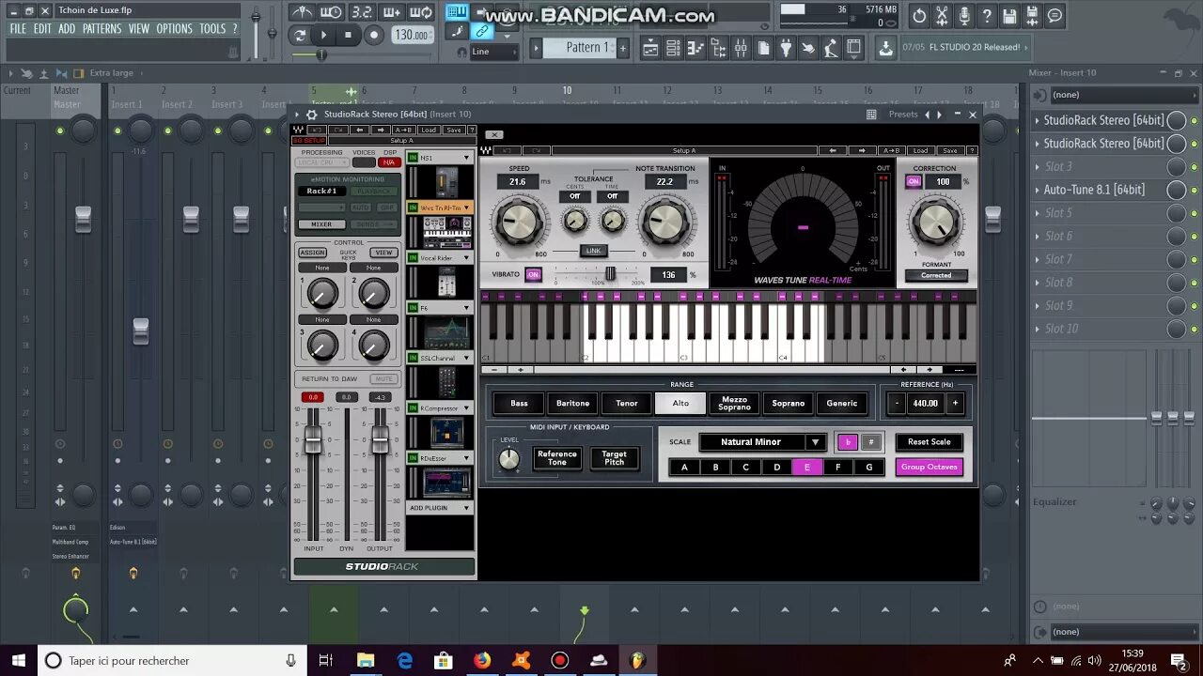Open the plugin picker plug icon

[x=787, y=48]
